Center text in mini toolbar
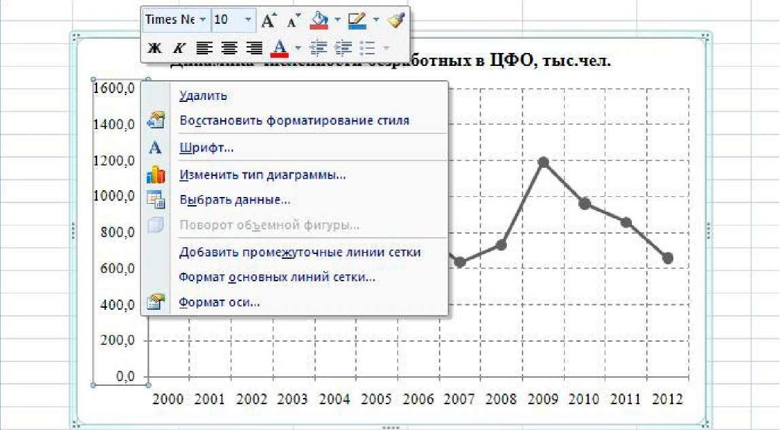The image size is (780, 430). click(229, 48)
